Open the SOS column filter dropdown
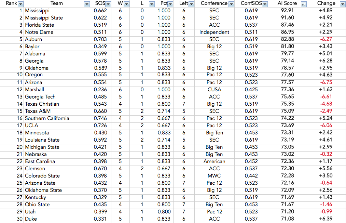 click(108, 4)
